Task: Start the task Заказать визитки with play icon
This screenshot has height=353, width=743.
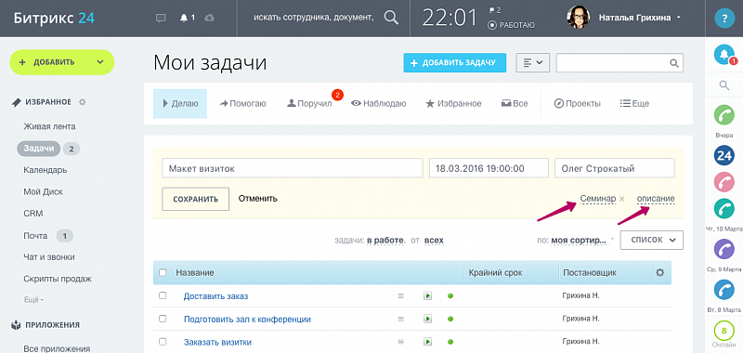Action: coord(427,342)
